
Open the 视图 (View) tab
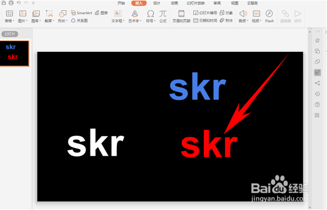(x=235, y=3)
